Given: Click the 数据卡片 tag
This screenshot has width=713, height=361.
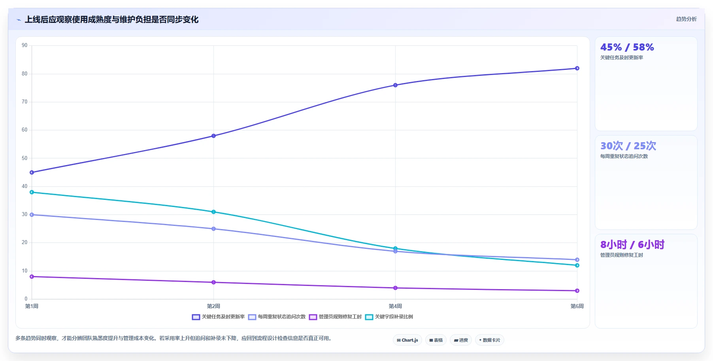Looking at the screenshot, I should [x=490, y=340].
